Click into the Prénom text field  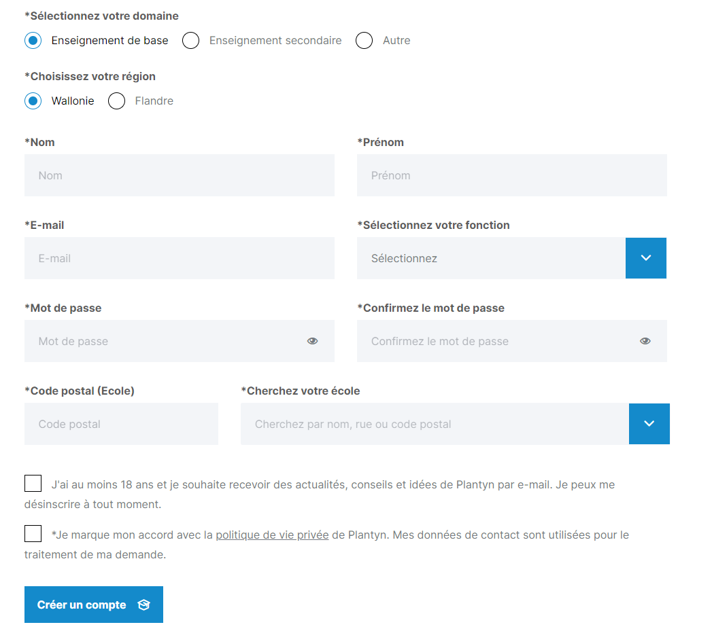point(512,175)
